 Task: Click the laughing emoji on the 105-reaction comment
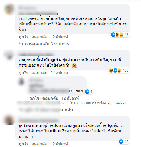(111, 70)
